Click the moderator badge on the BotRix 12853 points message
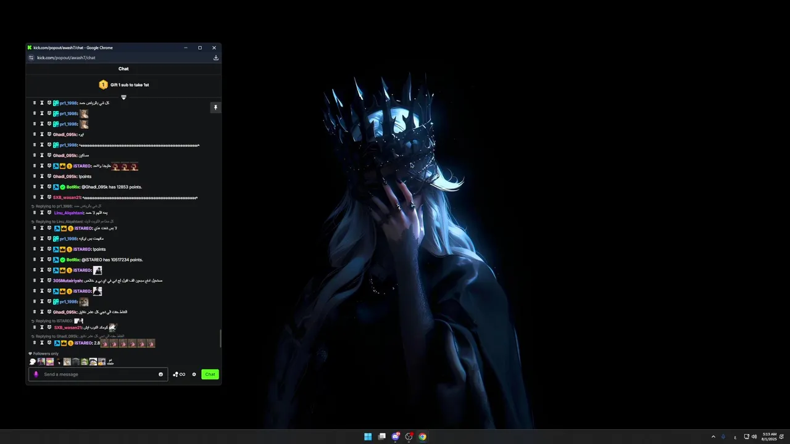The width and height of the screenshot is (790, 444). click(x=56, y=187)
